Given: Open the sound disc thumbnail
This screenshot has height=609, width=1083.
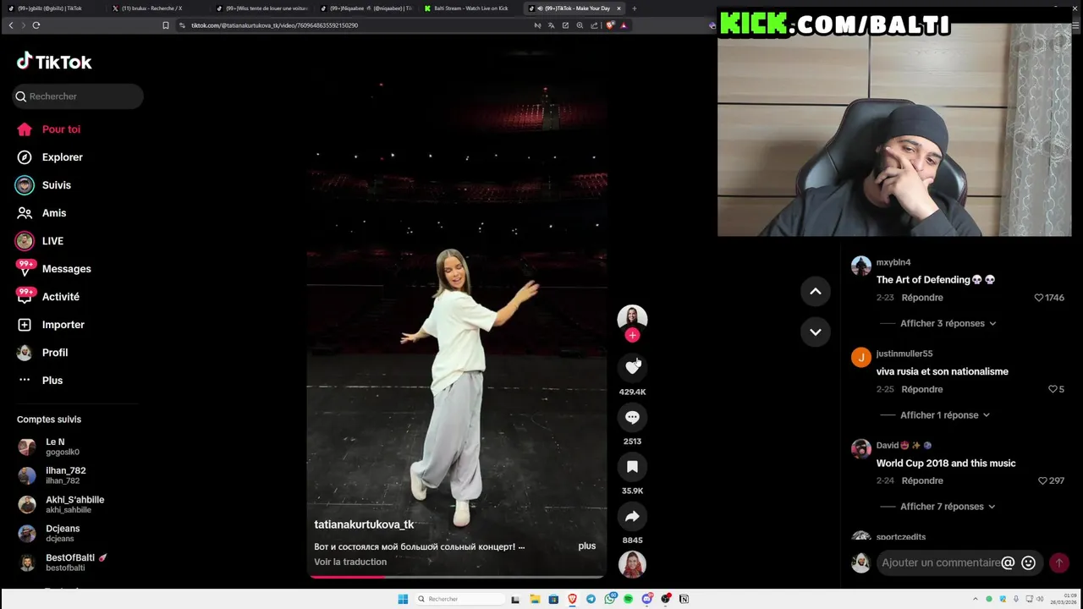Looking at the screenshot, I should [632, 564].
